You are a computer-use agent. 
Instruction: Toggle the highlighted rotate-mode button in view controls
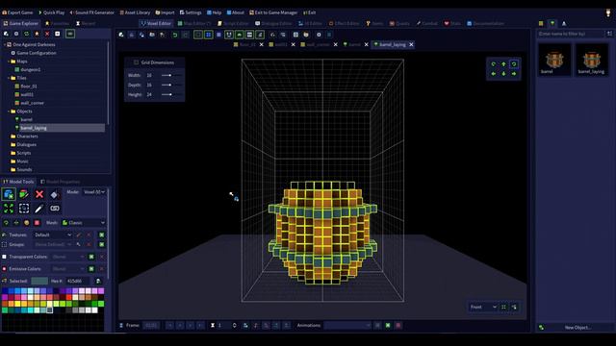tap(514, 64)
